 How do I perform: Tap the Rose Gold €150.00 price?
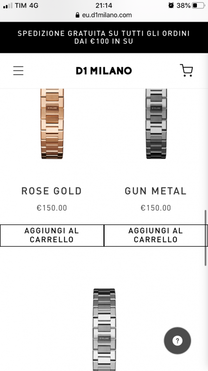[52, 208]
